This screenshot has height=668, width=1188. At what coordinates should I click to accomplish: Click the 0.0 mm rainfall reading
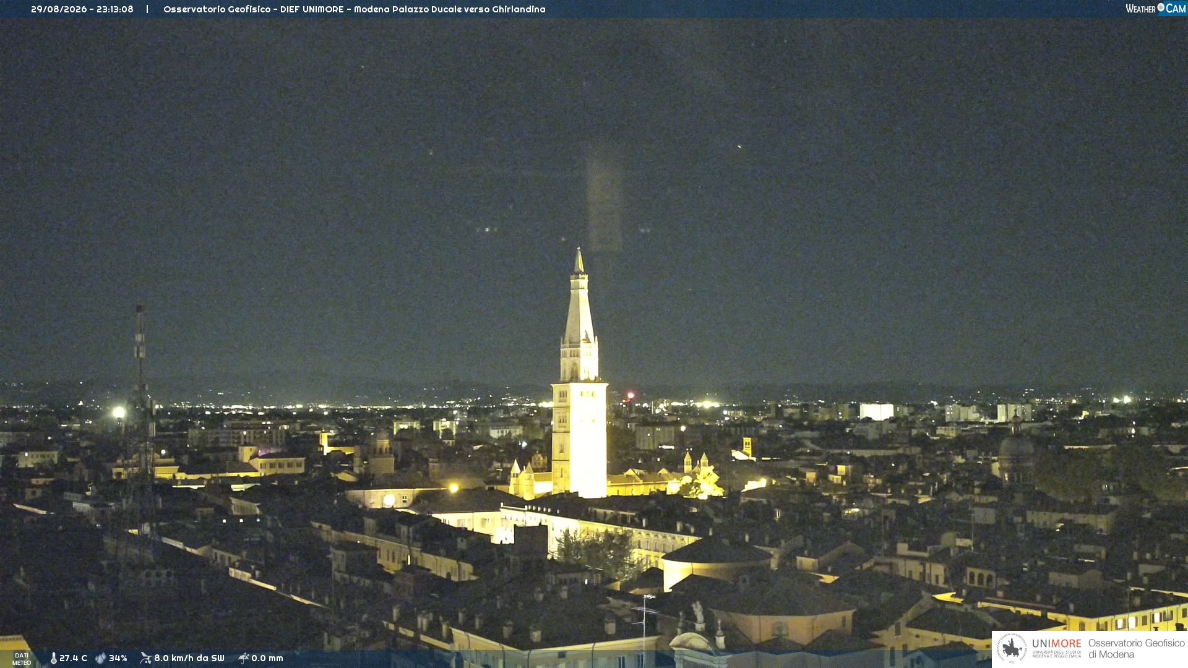[x=267, y=658]
